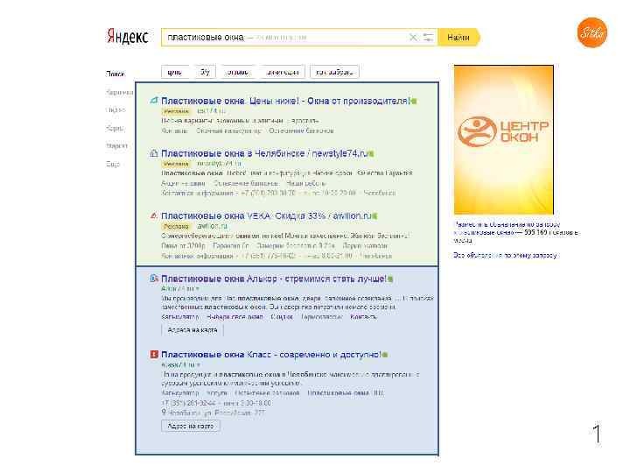Open ad Пластиковые окна. Цены ниже! link

tap(285, 101)
